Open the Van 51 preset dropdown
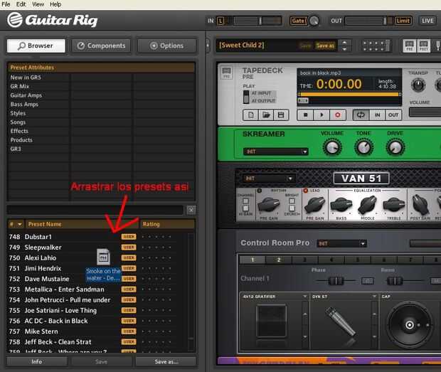 tap(268, 179)
